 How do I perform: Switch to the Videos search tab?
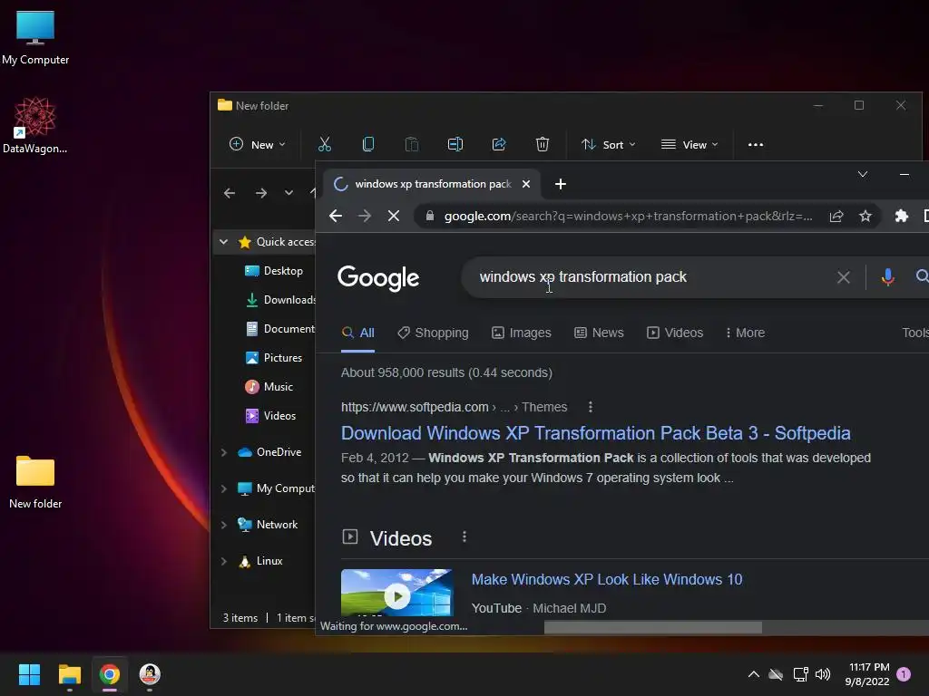pos(675,333)
